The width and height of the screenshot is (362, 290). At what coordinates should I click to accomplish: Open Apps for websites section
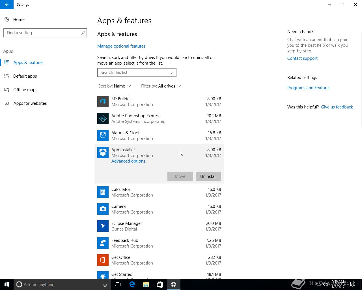30,103
